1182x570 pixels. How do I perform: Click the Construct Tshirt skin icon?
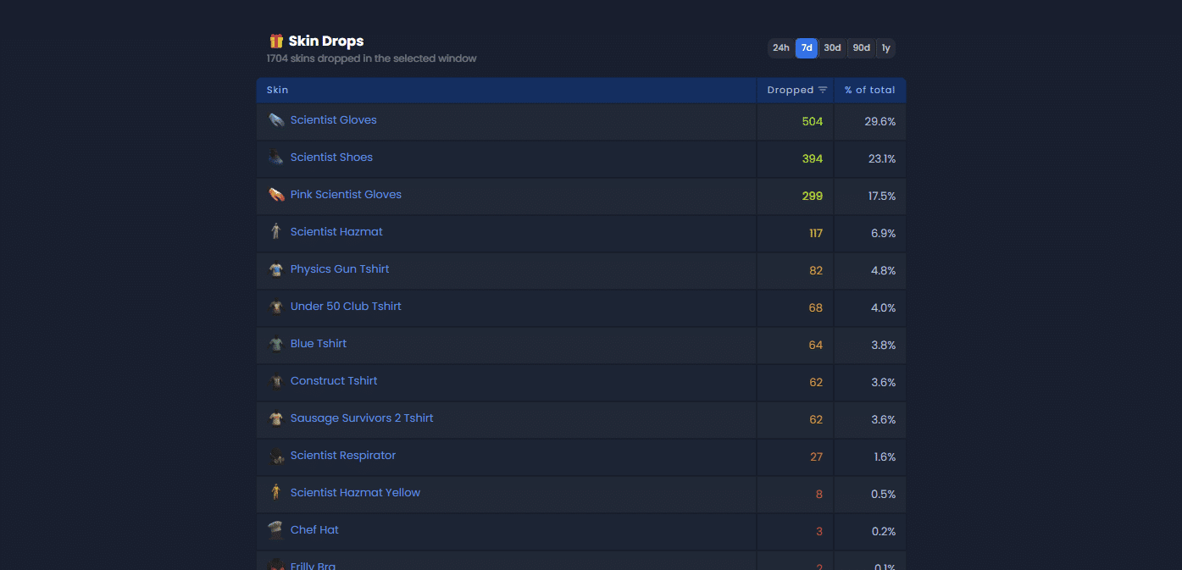click(276, 381)
